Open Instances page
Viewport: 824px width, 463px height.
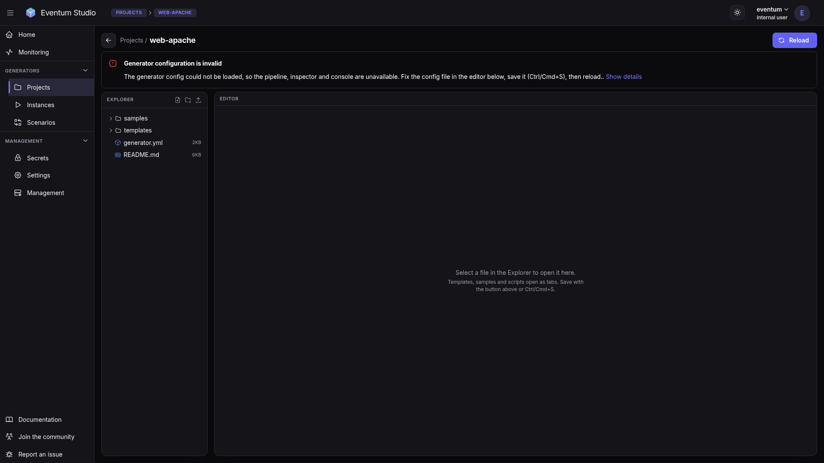[51, 105]
